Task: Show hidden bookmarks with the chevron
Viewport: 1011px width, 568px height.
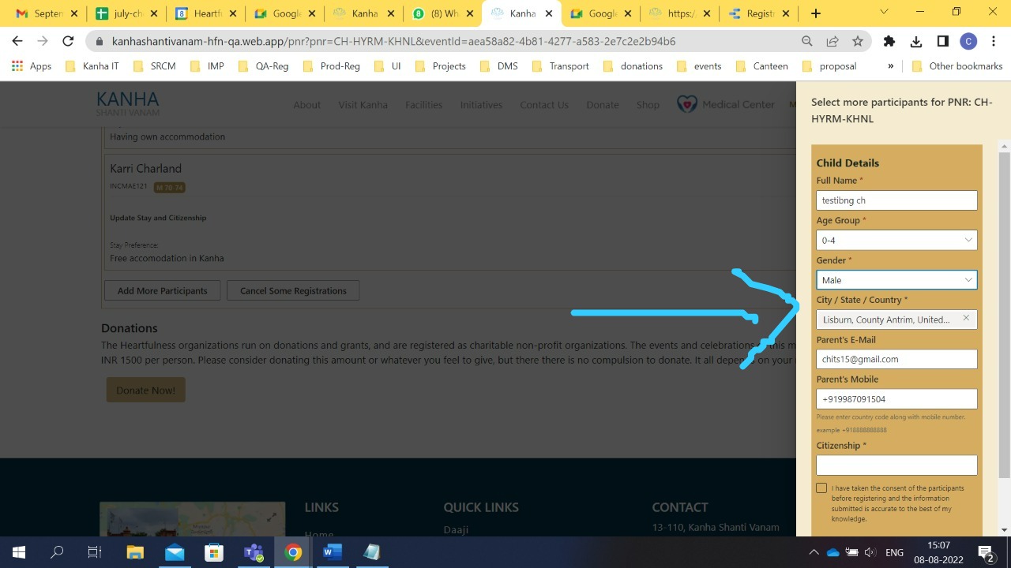Action: [891, 66]
